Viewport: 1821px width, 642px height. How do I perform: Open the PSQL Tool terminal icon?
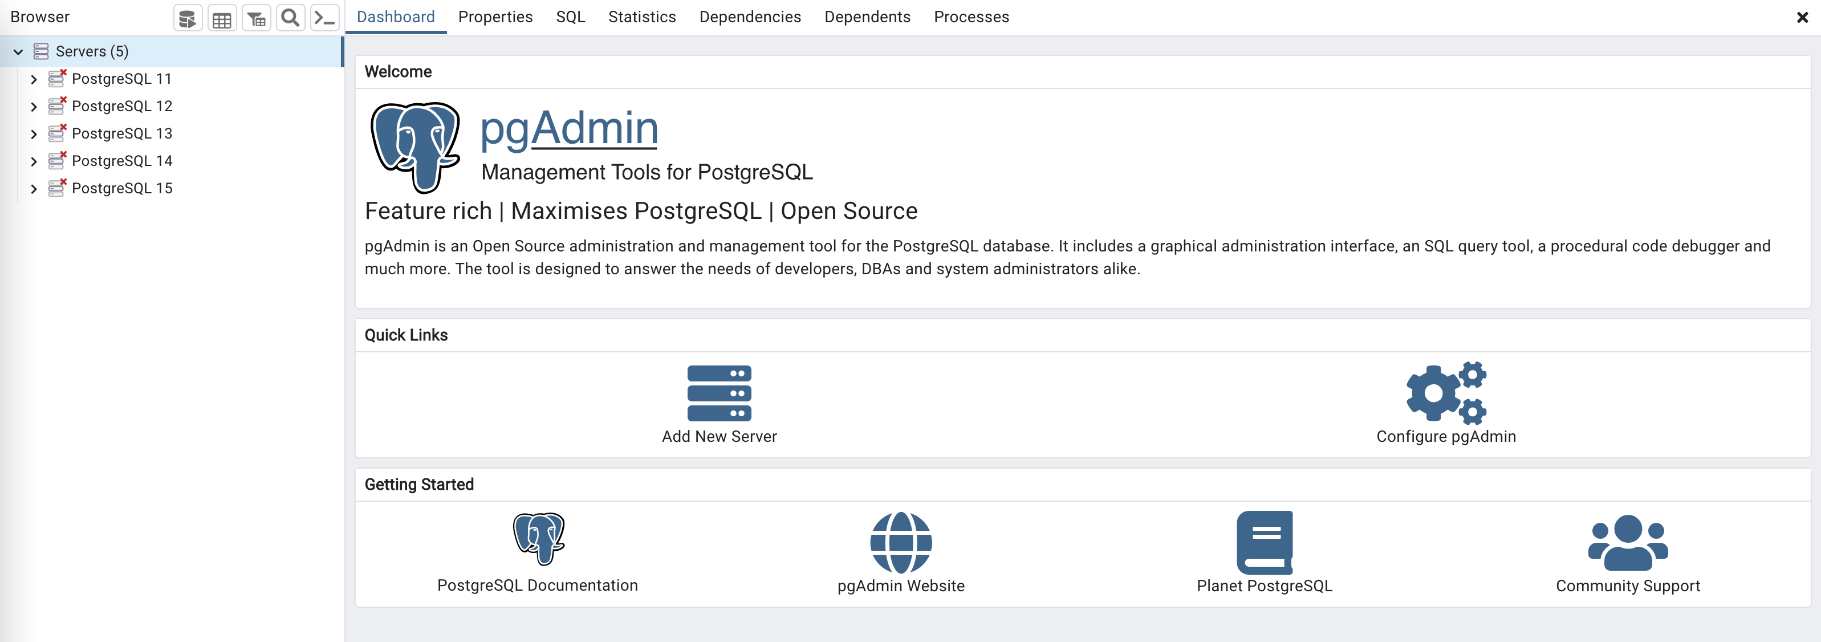pos(324,18)
